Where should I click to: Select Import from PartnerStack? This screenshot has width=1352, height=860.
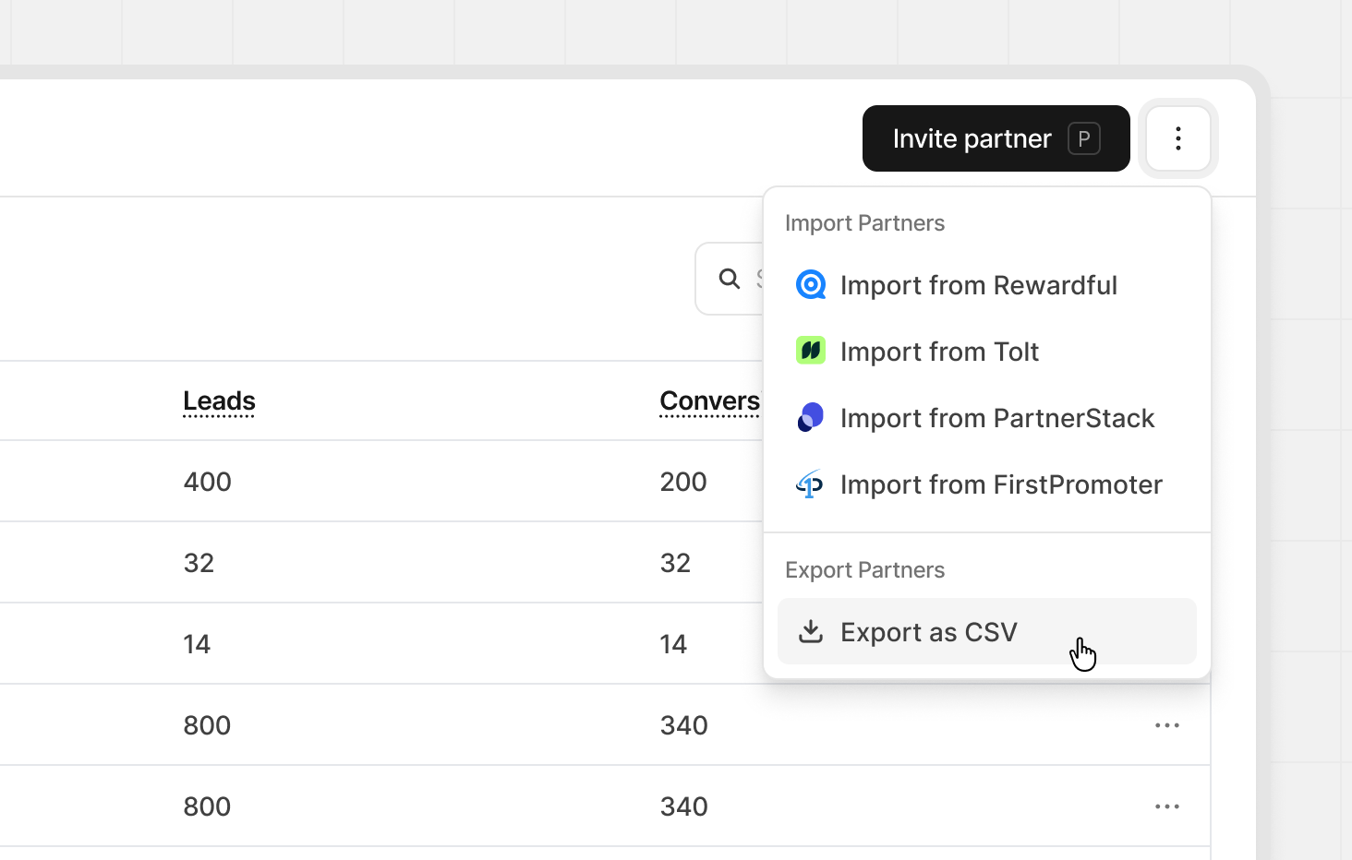[997, 417]
